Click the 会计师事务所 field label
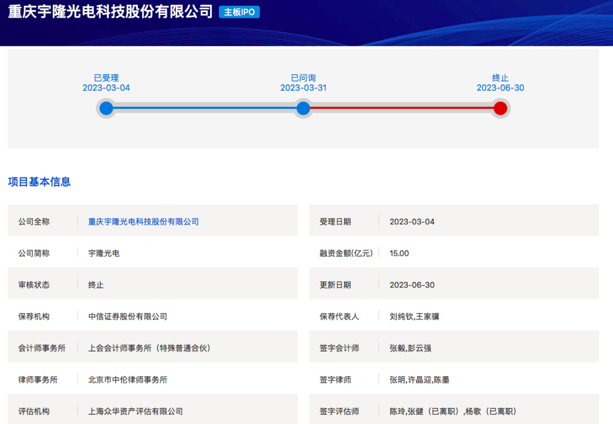Screen dimensions: 613x424 click(42, 348)
